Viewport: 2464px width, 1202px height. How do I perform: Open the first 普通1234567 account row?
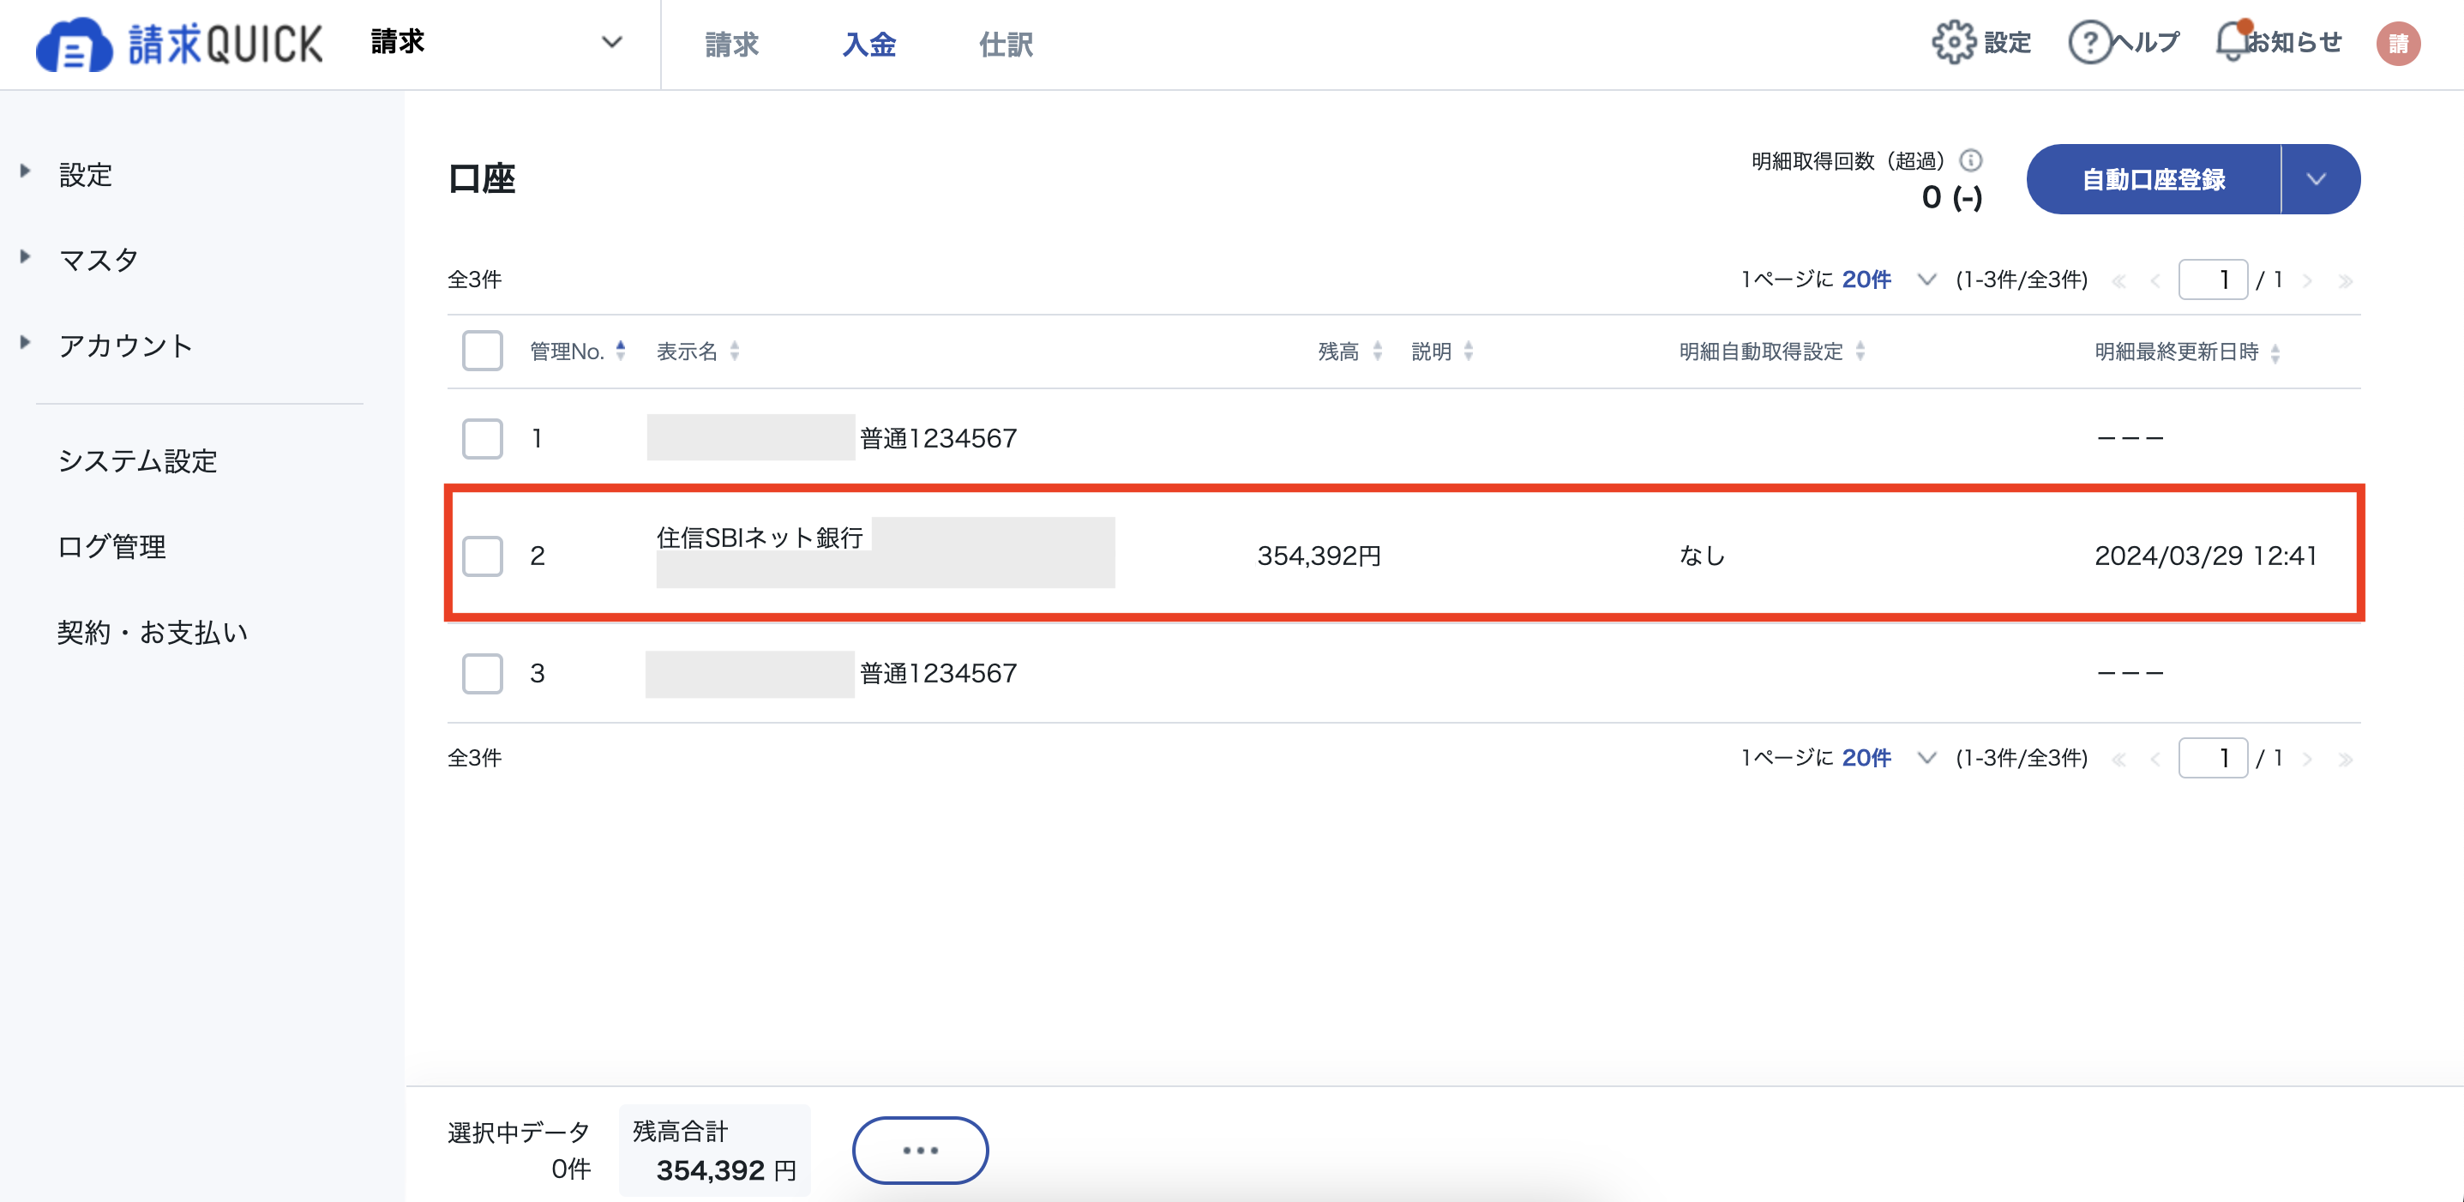(938, 438)
